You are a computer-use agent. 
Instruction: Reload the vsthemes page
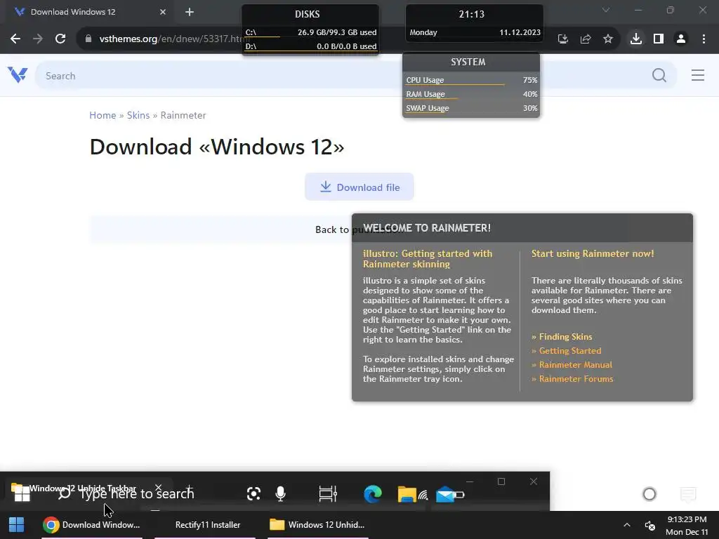[60, 39]
